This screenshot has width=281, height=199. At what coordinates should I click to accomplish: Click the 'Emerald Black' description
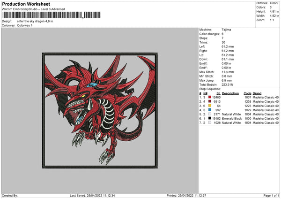coord(232,119)
